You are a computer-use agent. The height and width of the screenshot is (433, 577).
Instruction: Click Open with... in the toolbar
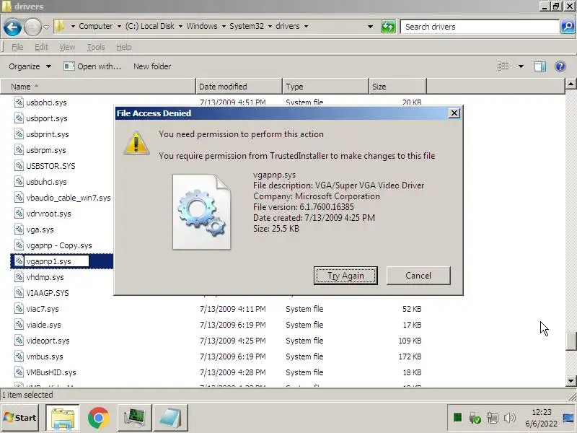(92, 66)
